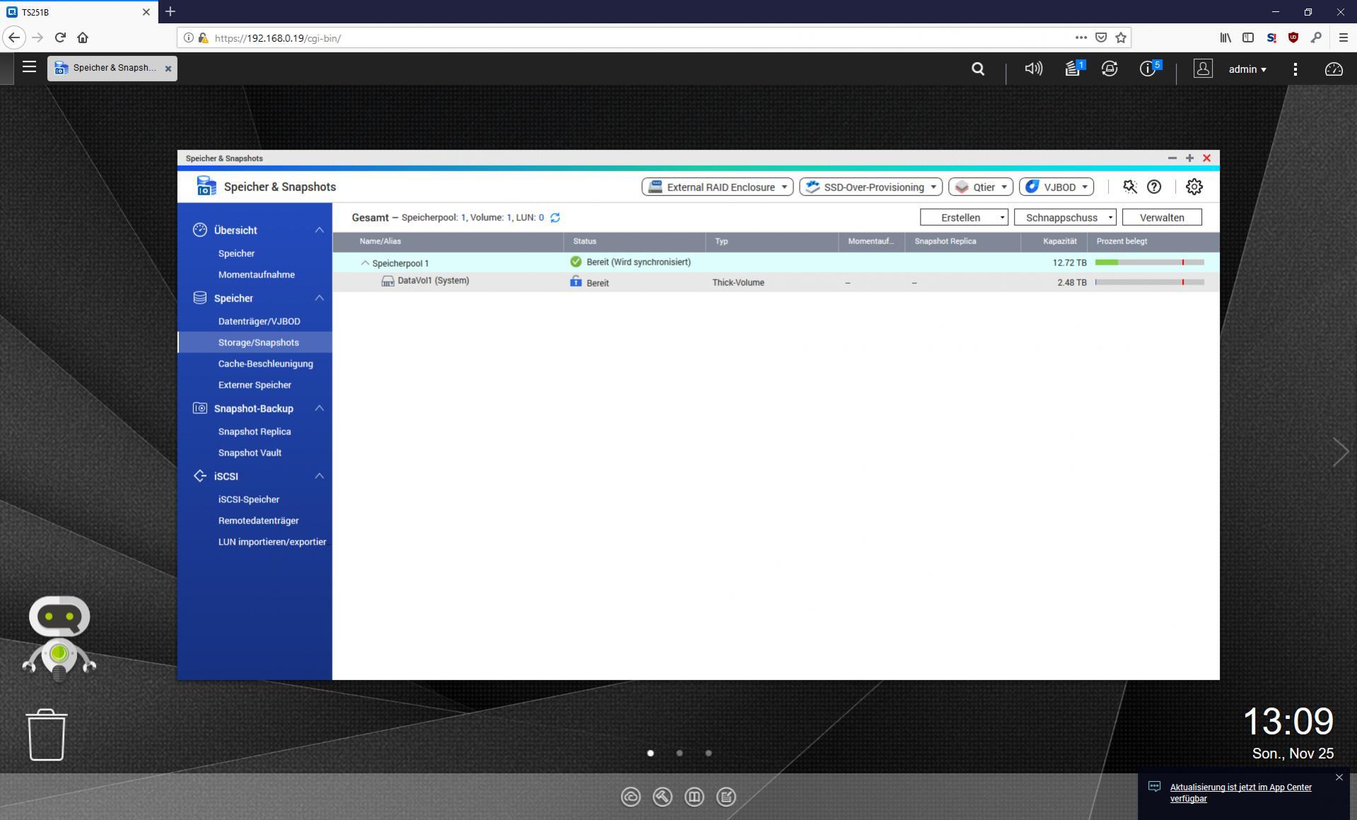
Task: Open external devices sync icon
Action: coord(1110,69)
